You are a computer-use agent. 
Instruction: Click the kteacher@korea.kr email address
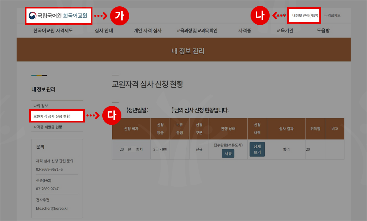pyautogui.click(x=52, y=208)
